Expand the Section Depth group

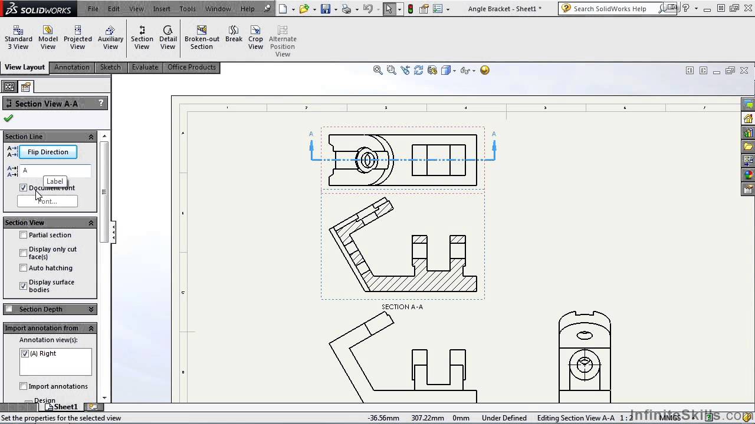click(x=91, y=309)
